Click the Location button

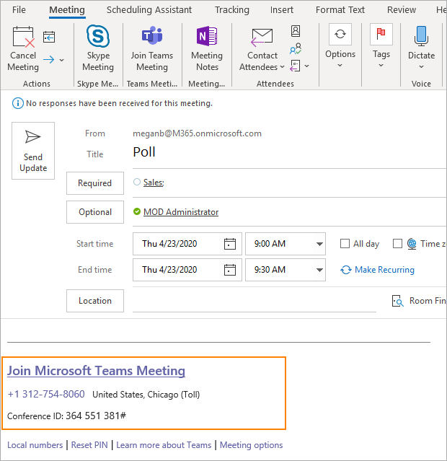(x=95, y=301)
